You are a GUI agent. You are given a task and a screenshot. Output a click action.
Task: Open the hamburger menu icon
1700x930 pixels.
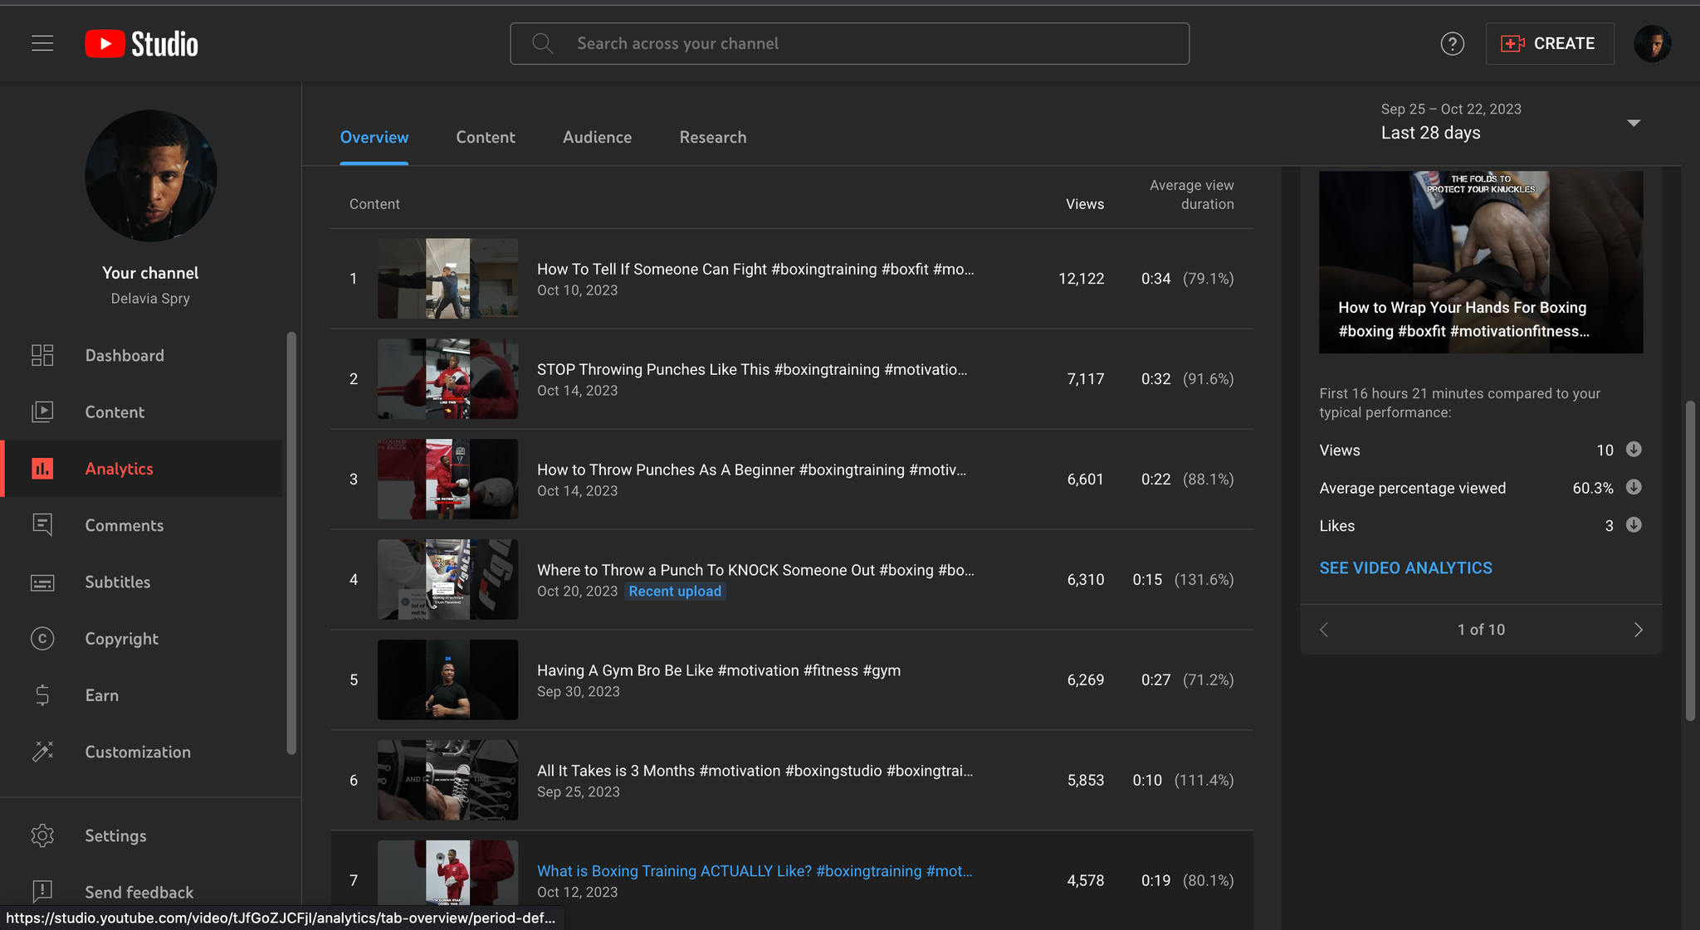click(42, 43)
